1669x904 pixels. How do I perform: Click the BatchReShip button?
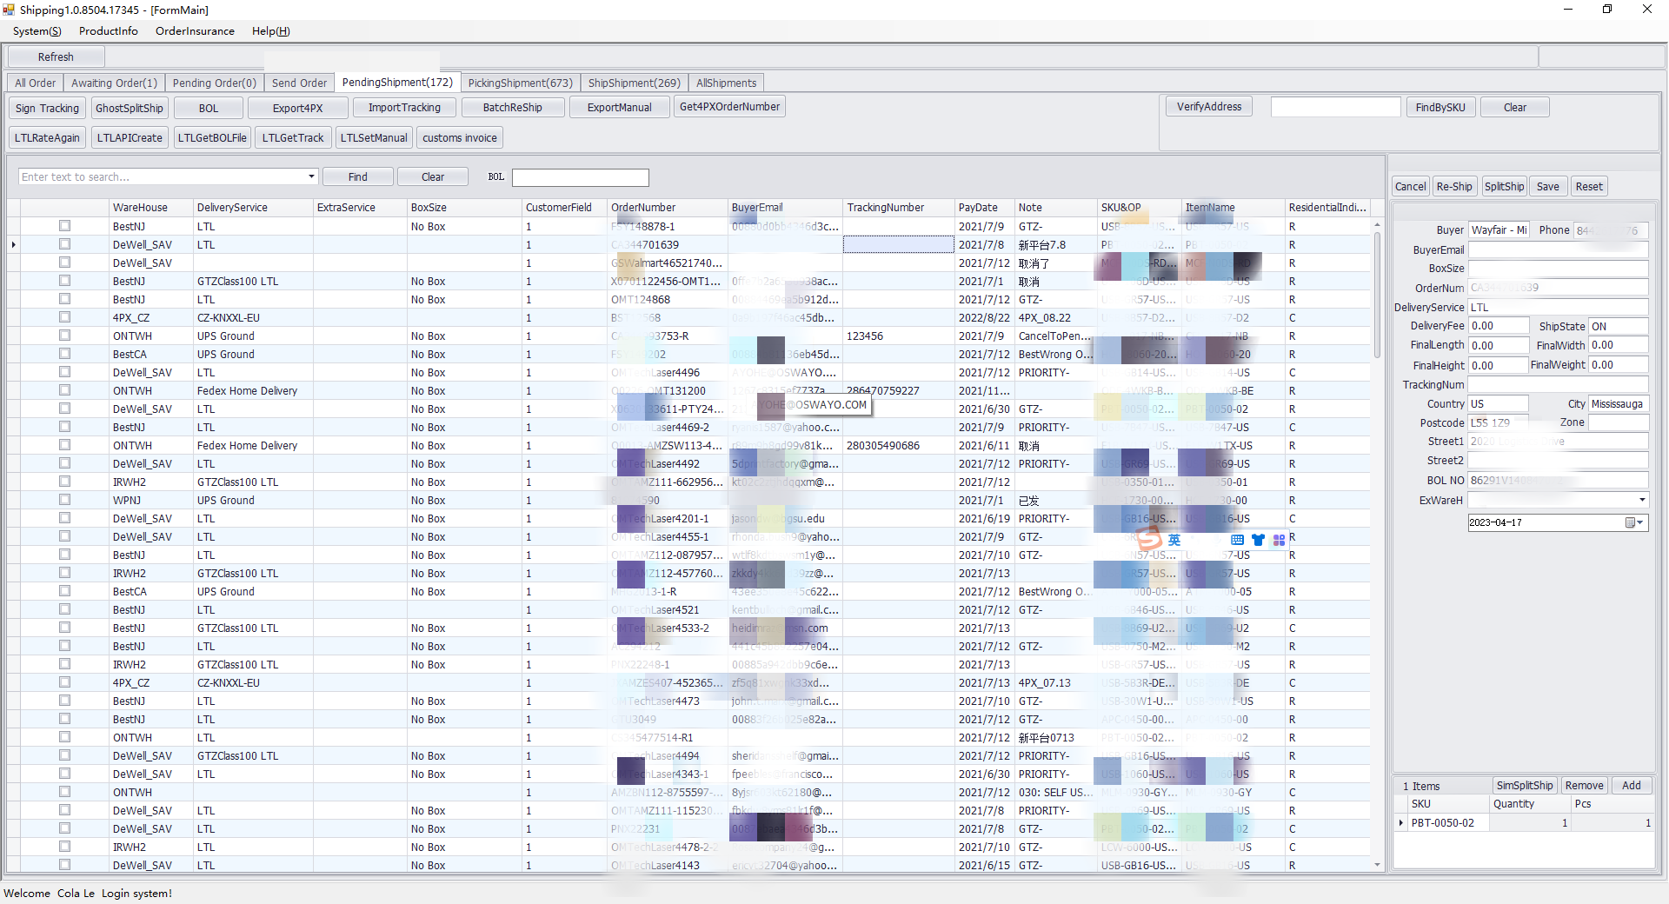pyautogui.click(x=512, y=108)
